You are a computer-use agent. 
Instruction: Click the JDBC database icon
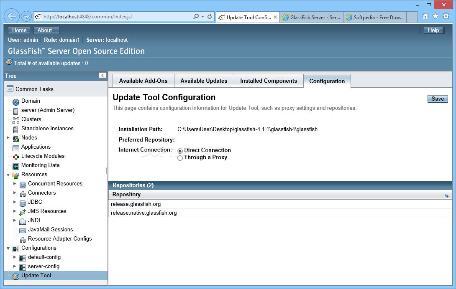23,203
